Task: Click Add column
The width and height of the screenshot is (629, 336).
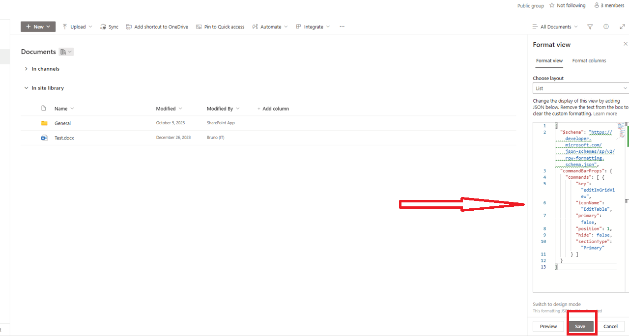Action: [273, 109]
